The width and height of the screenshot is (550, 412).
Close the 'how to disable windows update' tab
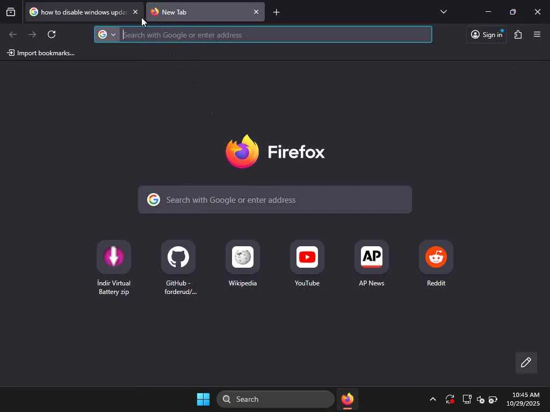tap(135, 12)
